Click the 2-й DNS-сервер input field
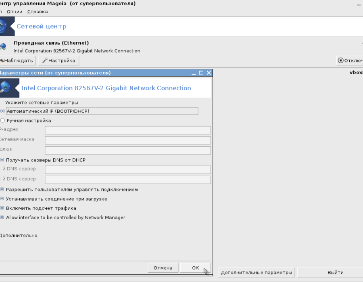The image size is (363, 282). coord(128,180)
